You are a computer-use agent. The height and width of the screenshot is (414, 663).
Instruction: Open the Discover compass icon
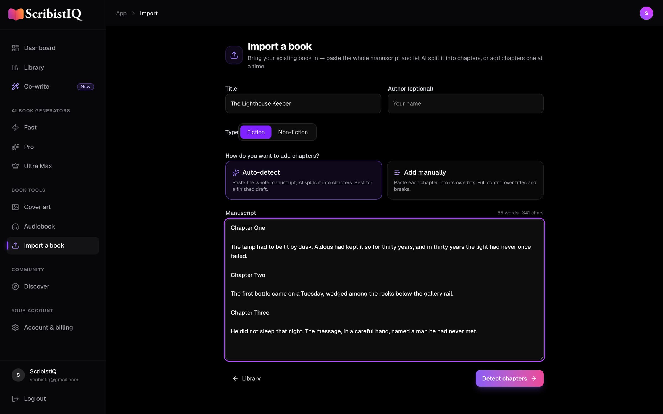(15, 286)
